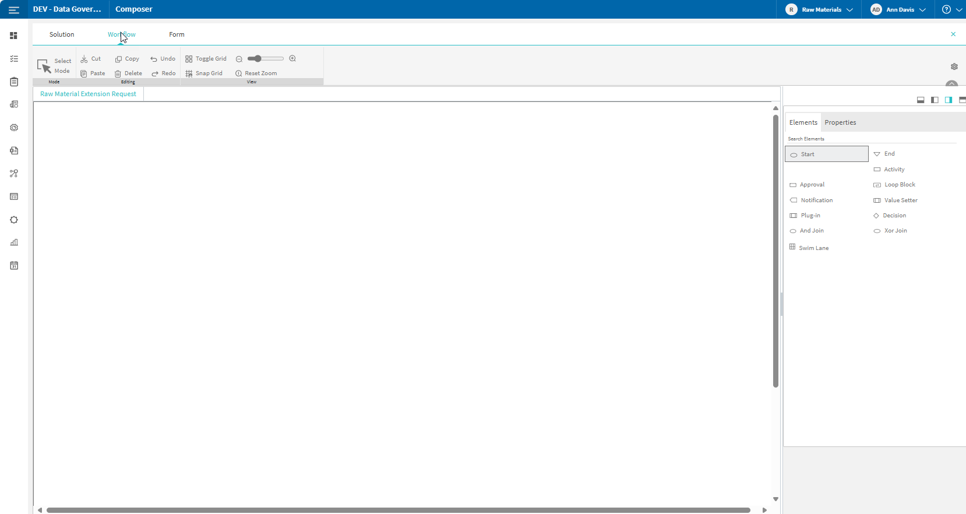Open the bar chart icon in the sidebar
This screenshot has height=514, width=966.
tap(14, 242)
